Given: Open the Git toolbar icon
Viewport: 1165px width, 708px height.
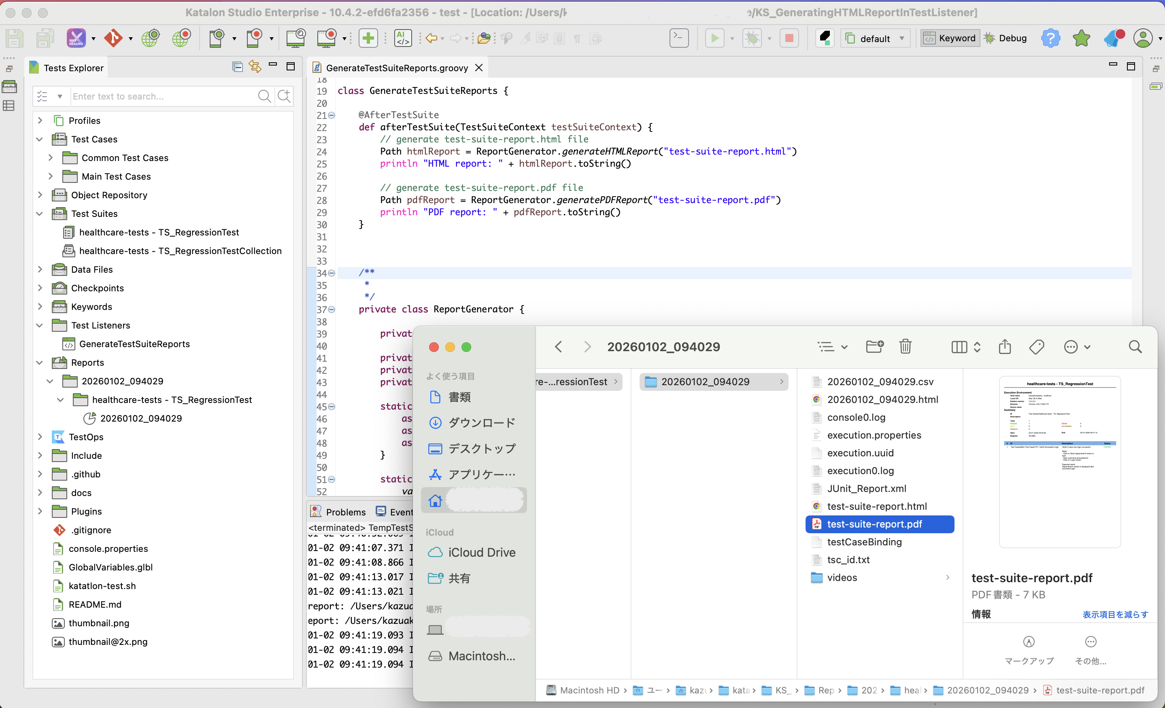Looking at the screenshot, I should [x=113, y=38].
